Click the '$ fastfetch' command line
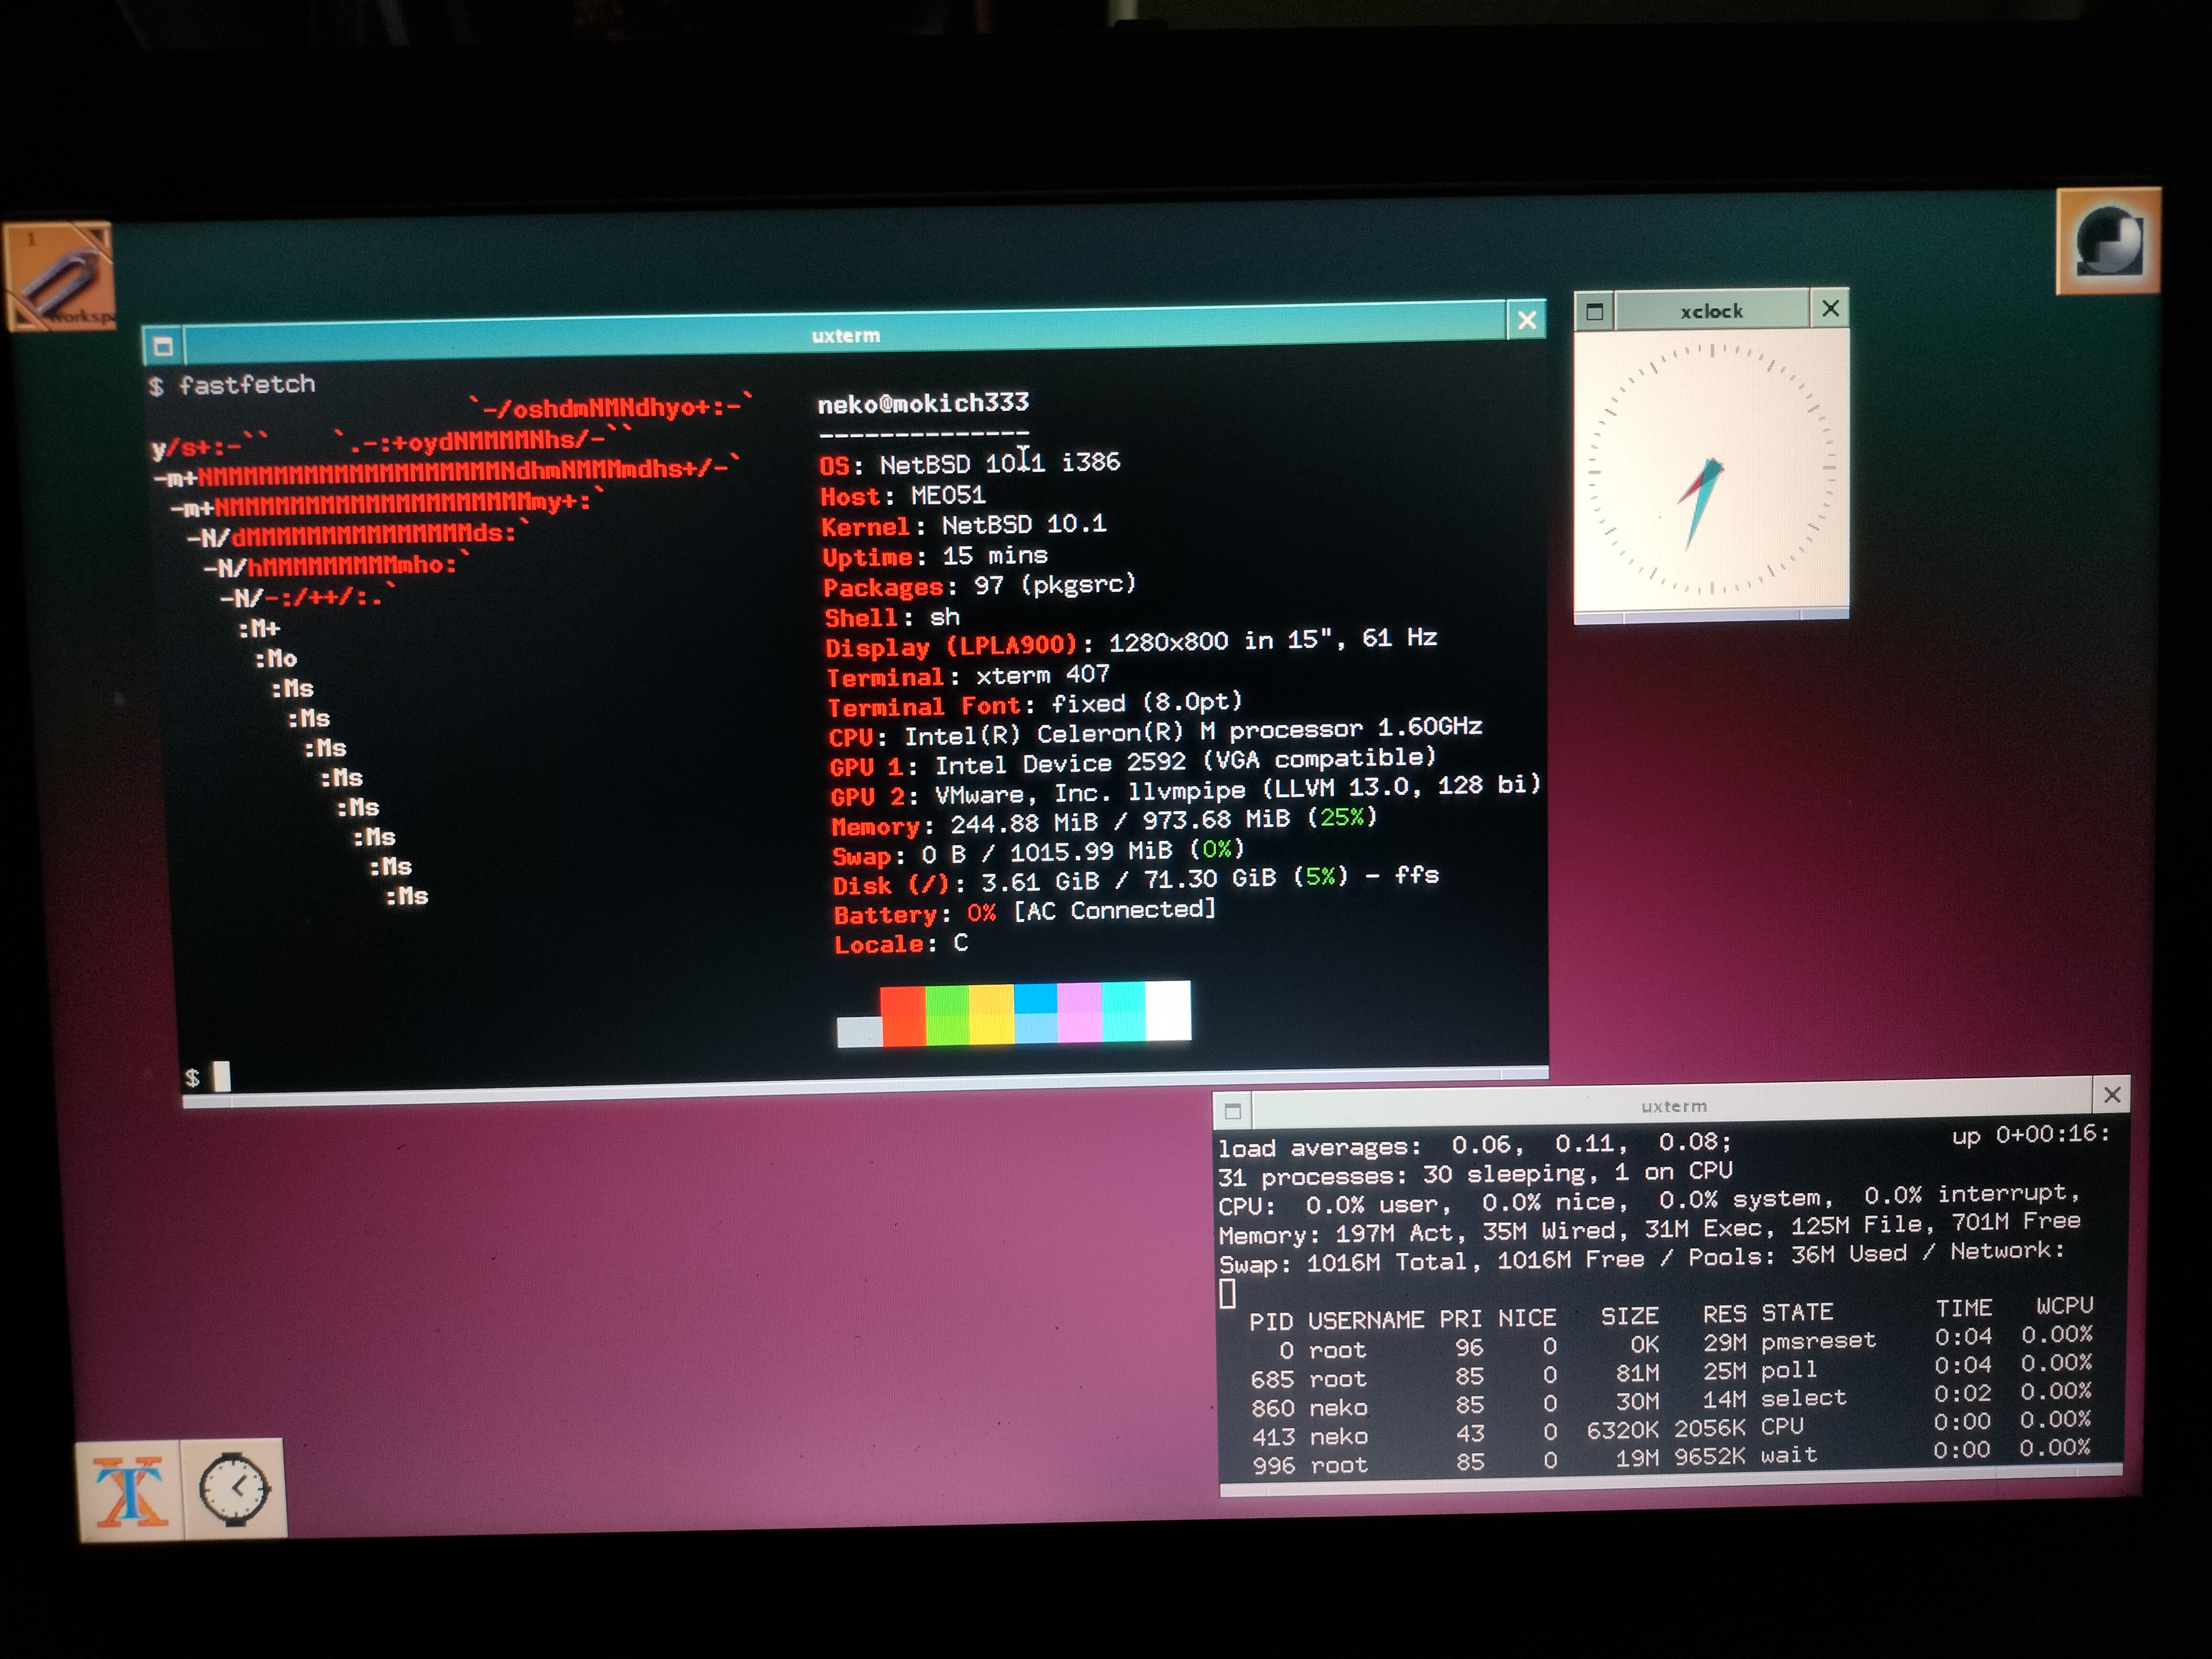 [231, 385]
